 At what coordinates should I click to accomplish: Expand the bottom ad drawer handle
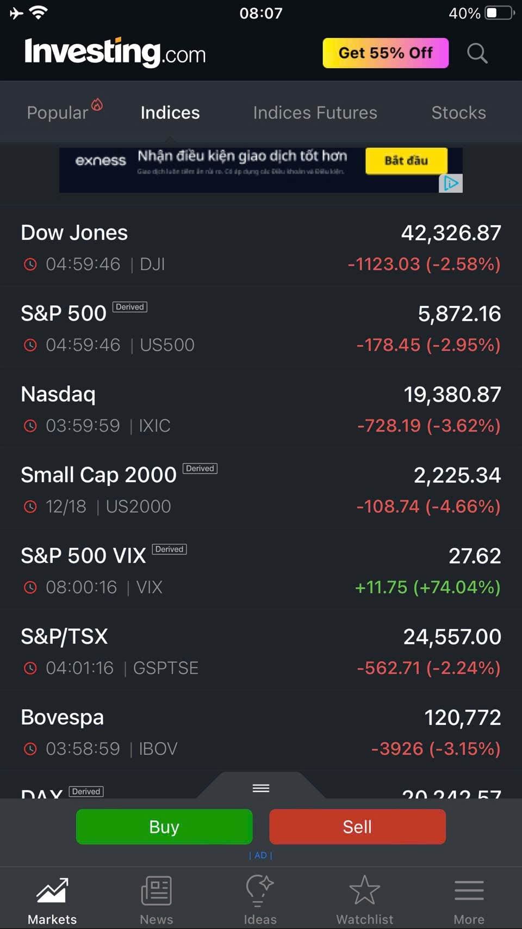pos(261,788)
